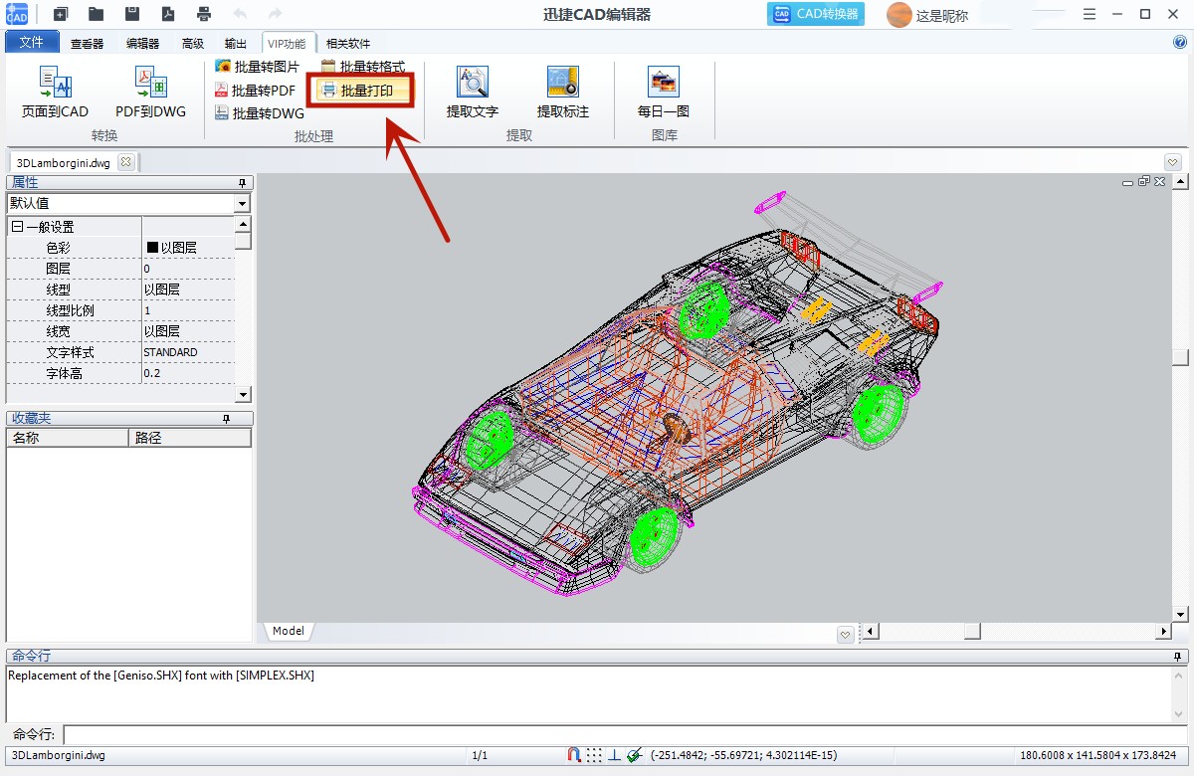Toggle ortho mode in status bar
1194x776 pixels.
pos(614,755)
